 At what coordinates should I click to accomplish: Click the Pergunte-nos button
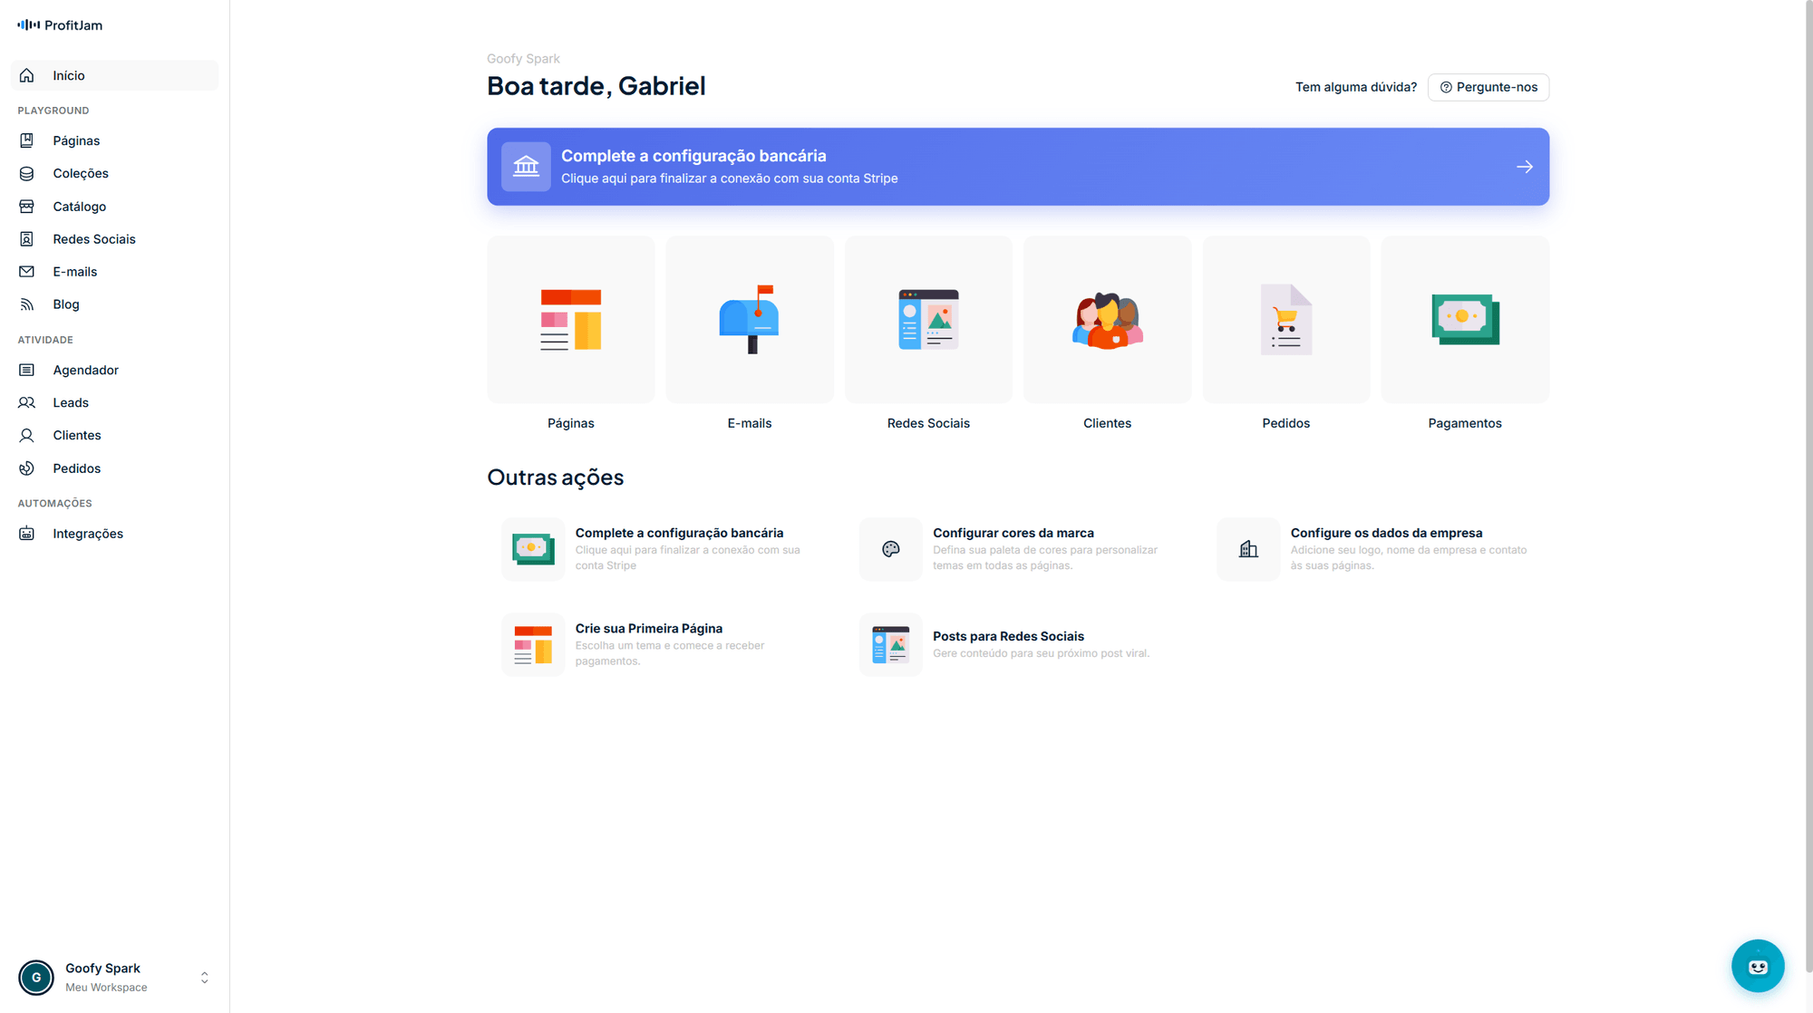(1488, 87)
